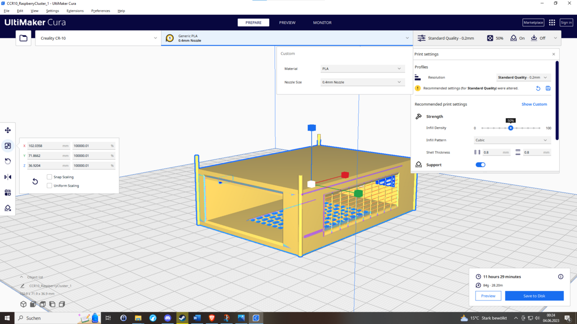
Task: Open Steam from the Windows taskbar
Action: click(182, 318)
